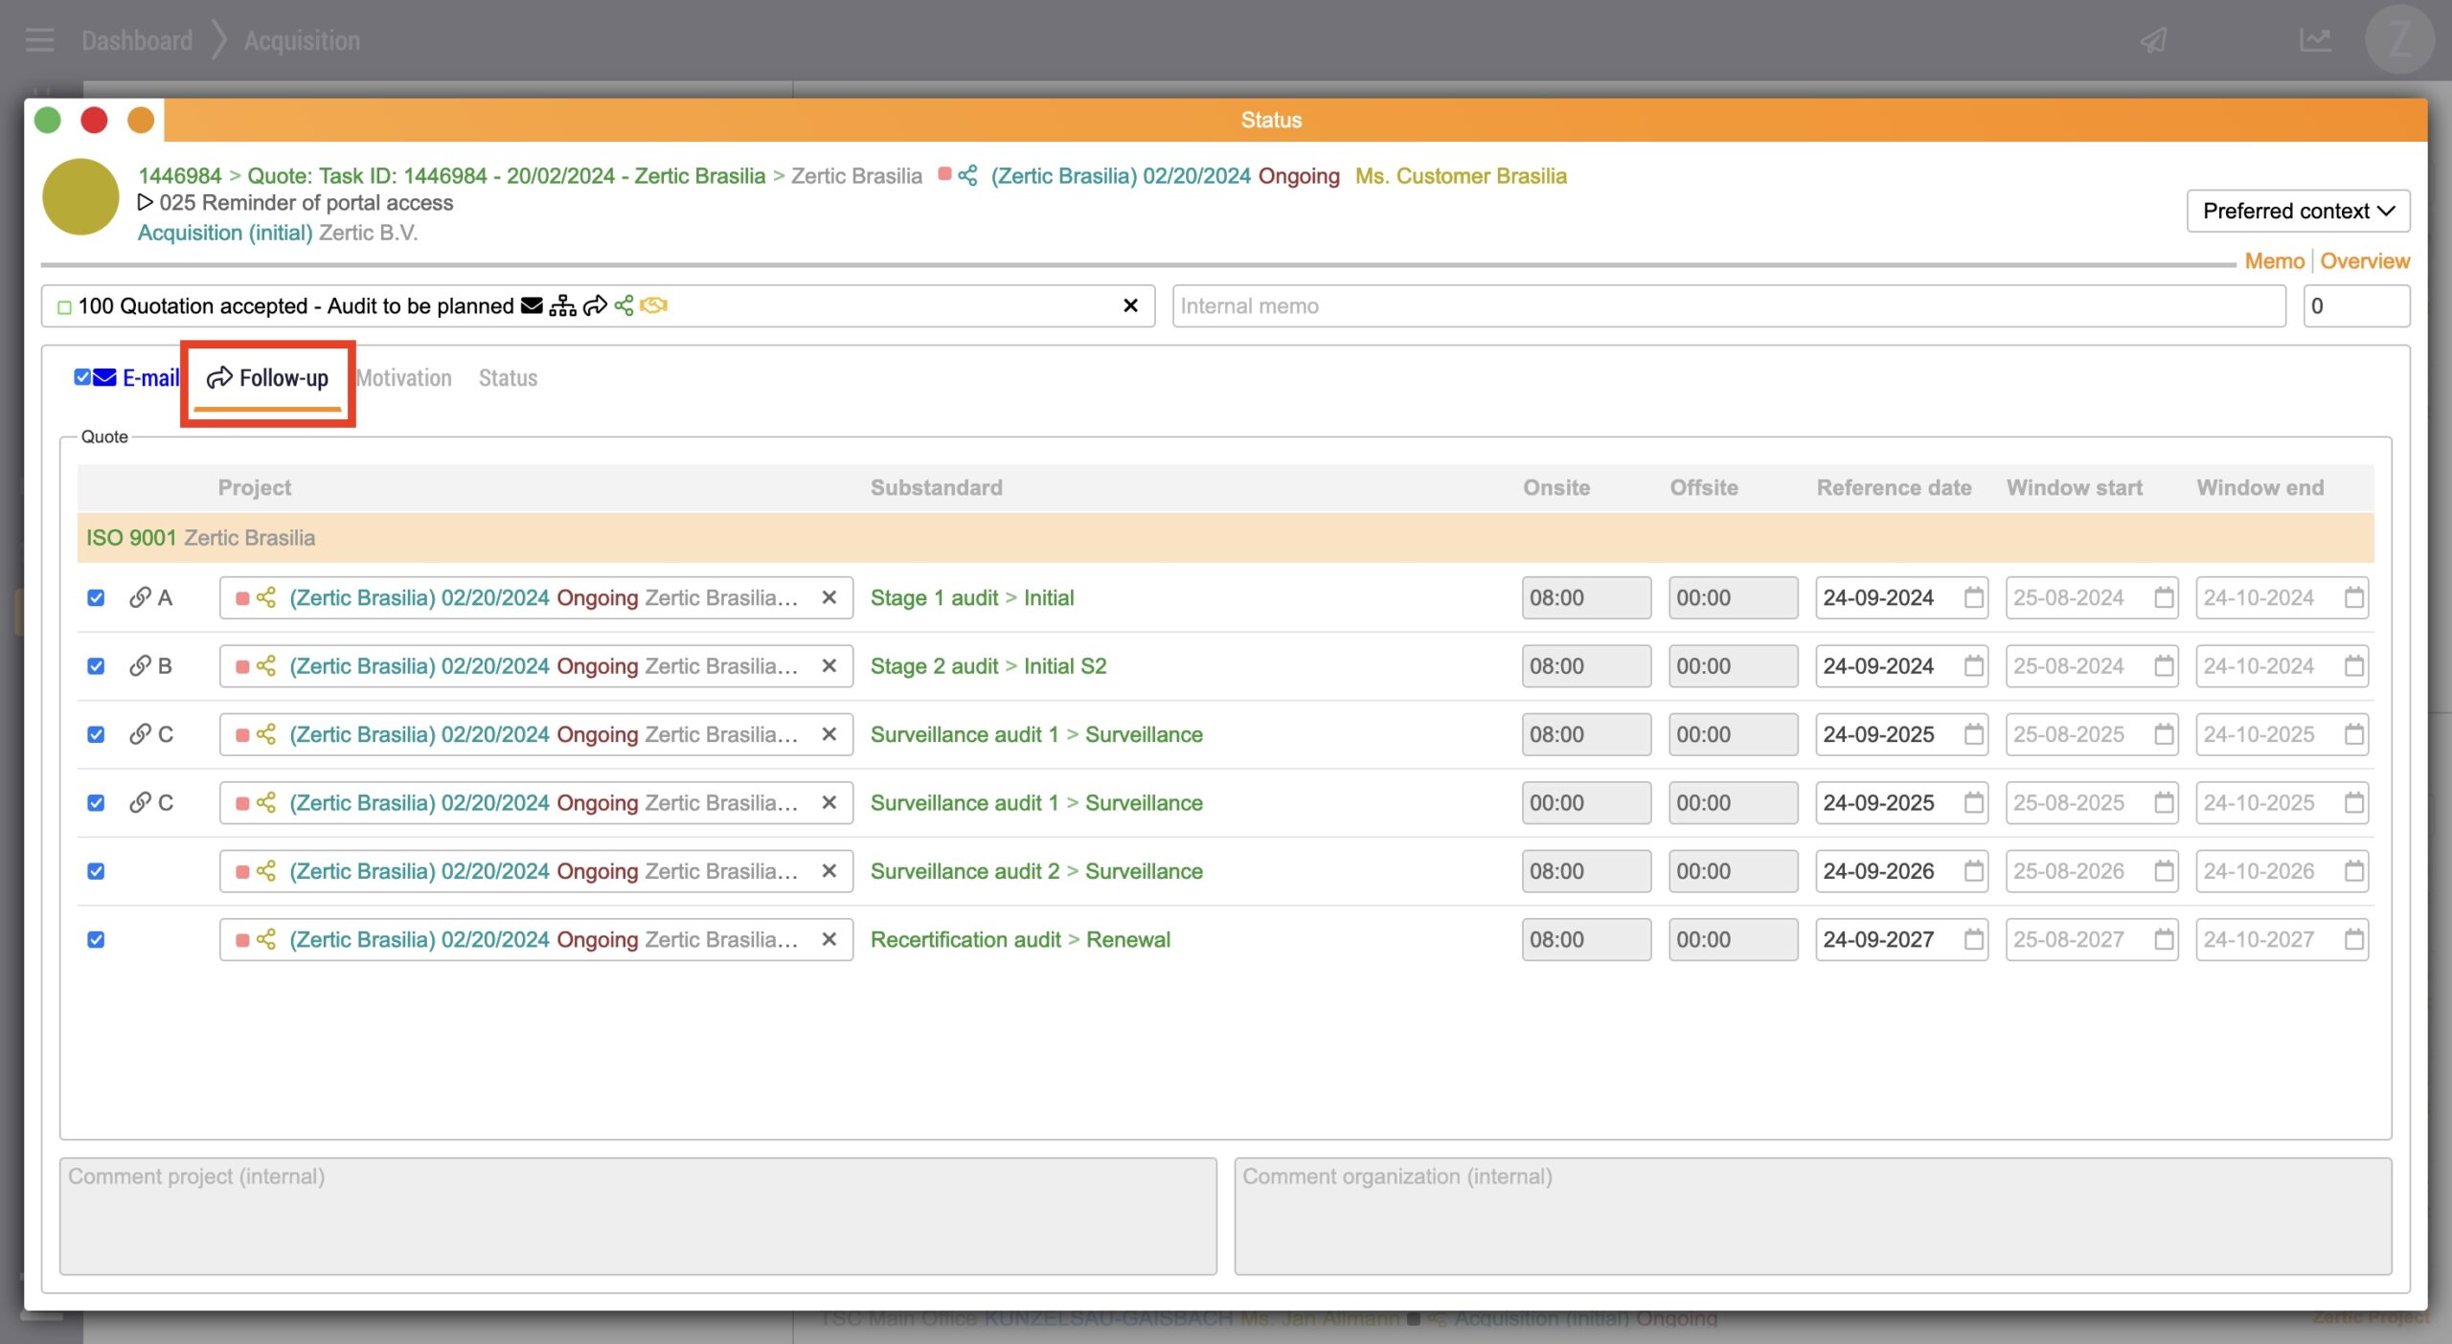Screen dimensions: 2452x1344
Task: Open the Preferred context dropdown
Action: coord(2298,211)
